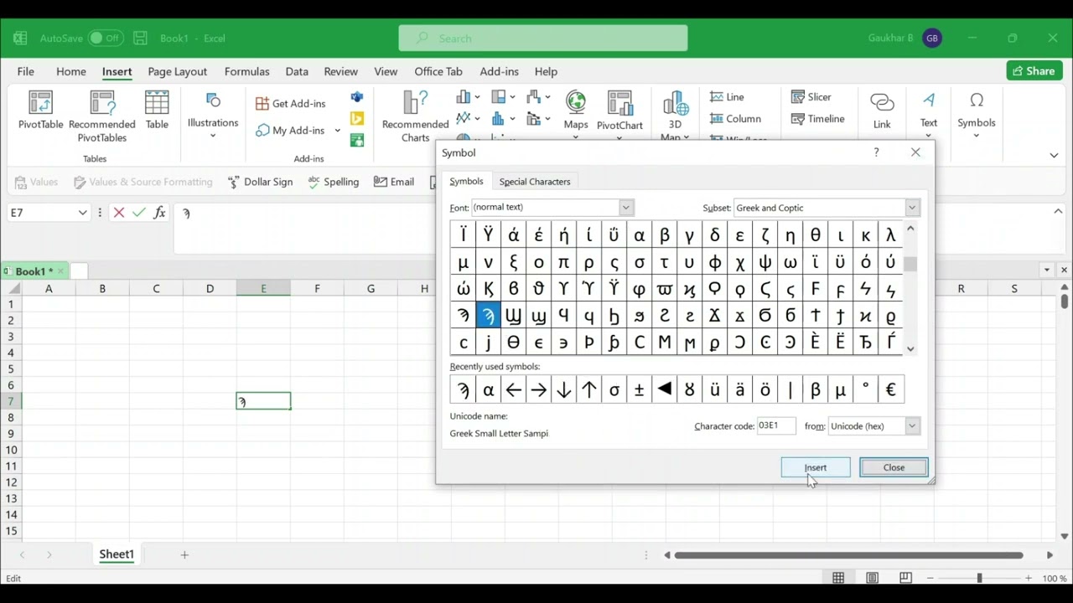
Task: Insert a Column sparkline
Action: (735, 119)
